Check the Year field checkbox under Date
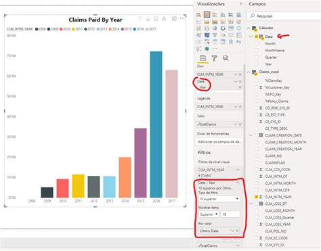 pyautogui.click(x=256, y=64)
